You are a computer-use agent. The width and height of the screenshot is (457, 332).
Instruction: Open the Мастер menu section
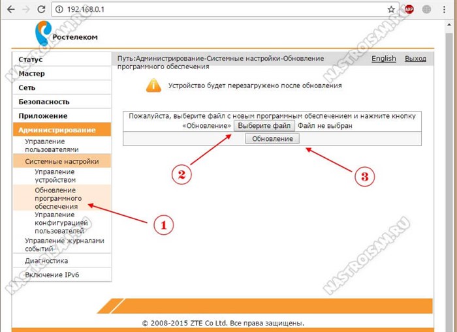(x=62, y=74)
